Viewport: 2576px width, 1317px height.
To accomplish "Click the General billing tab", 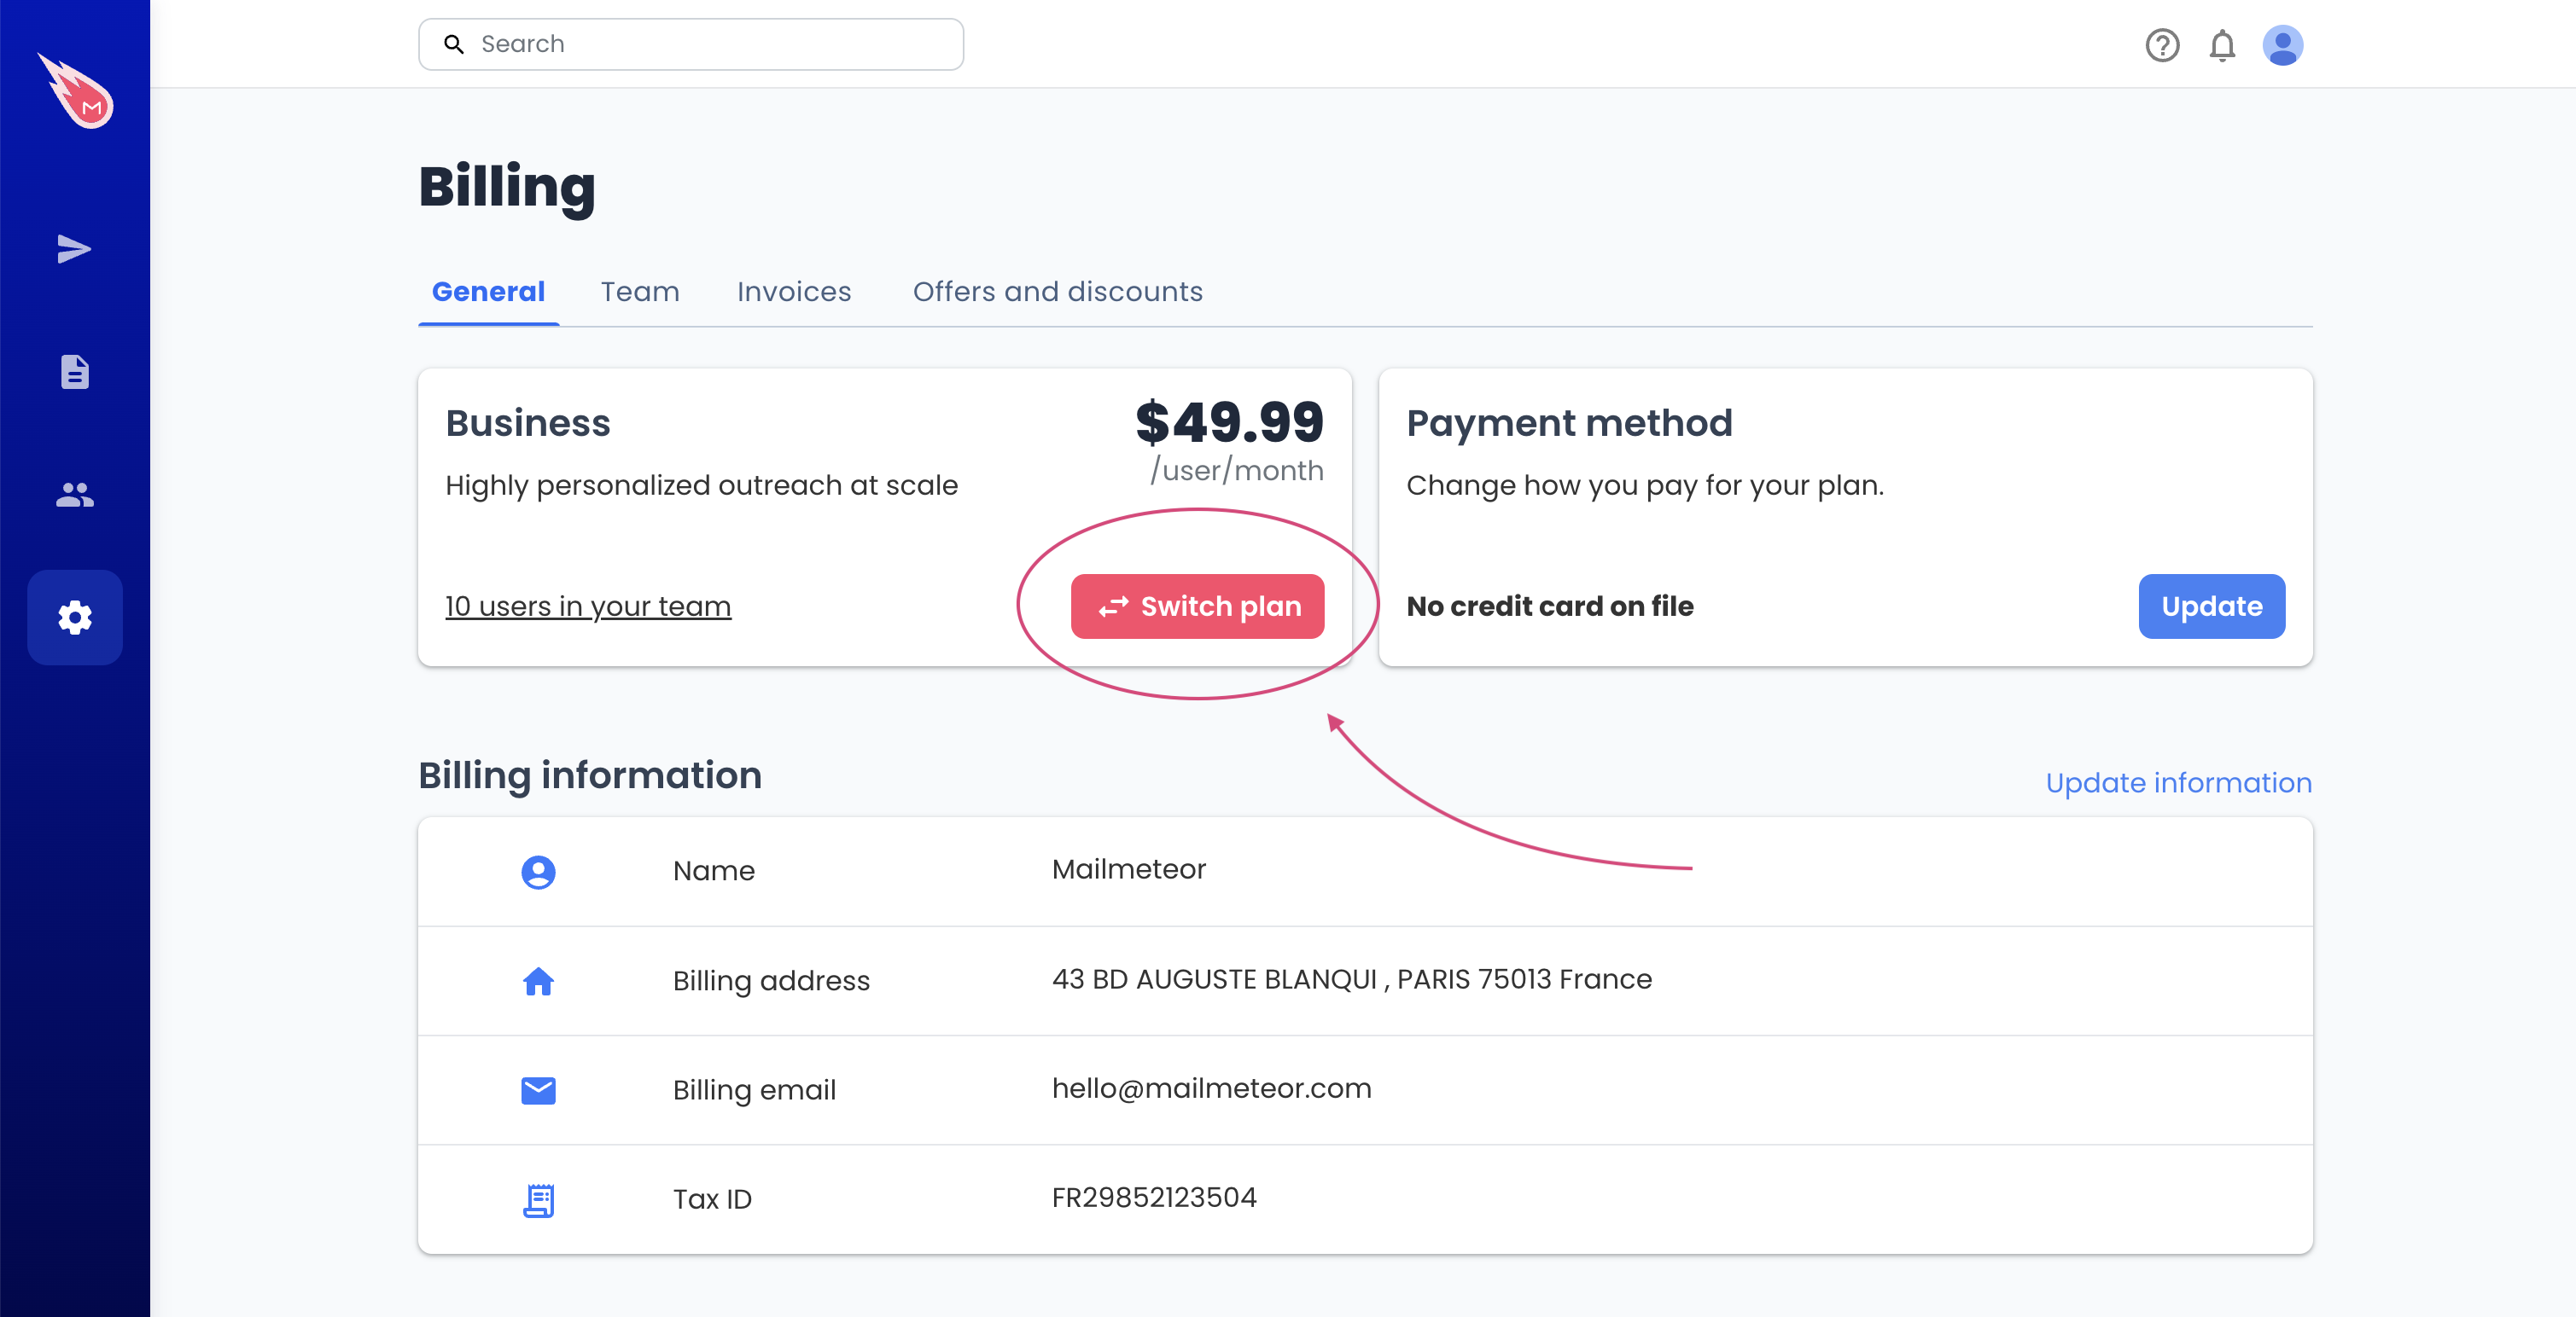I will tap(487, 291).
